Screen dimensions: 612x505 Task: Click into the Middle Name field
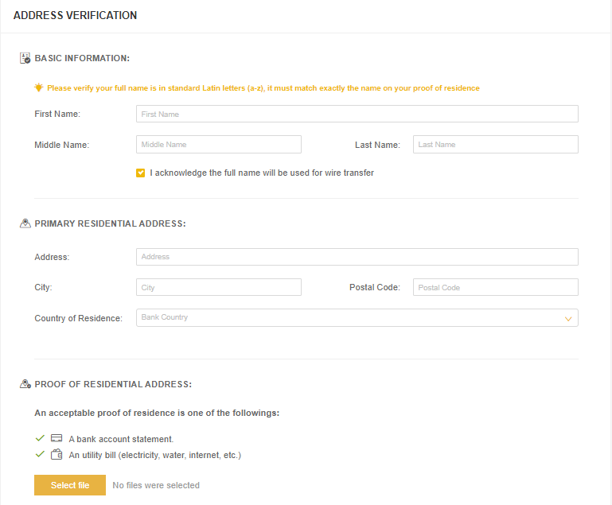(x=219, y=144)
